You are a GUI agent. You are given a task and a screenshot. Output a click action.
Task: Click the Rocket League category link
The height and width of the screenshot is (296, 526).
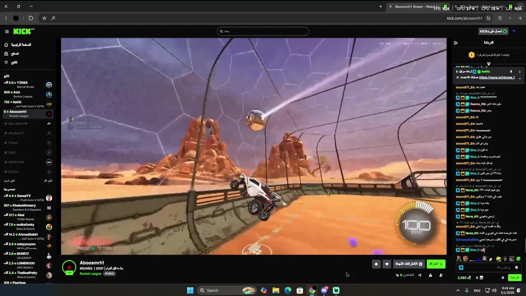point(90,273)
